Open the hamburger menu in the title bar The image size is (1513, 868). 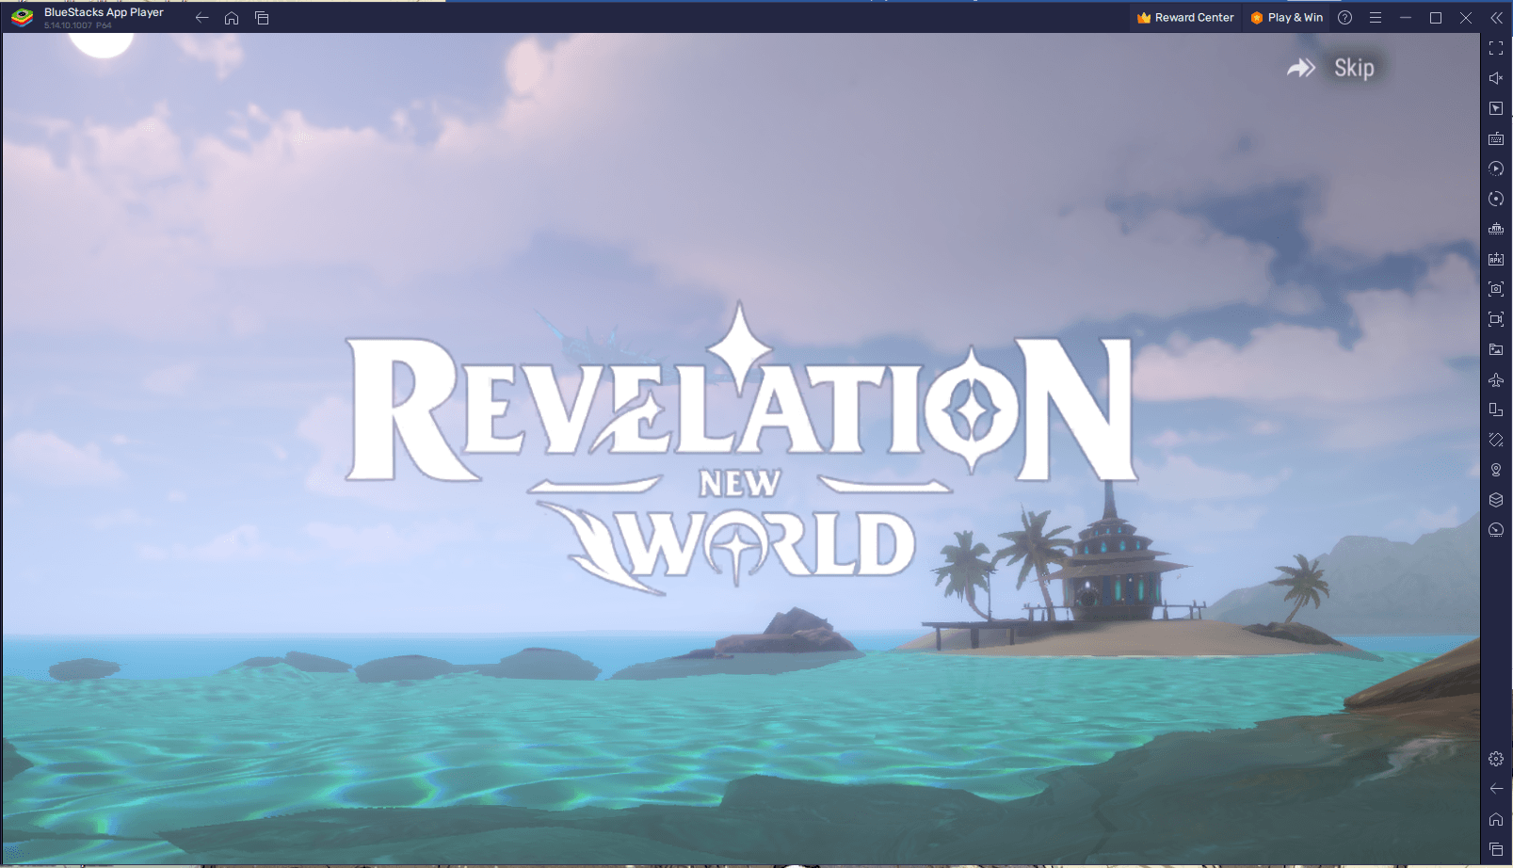point(1375,18)
